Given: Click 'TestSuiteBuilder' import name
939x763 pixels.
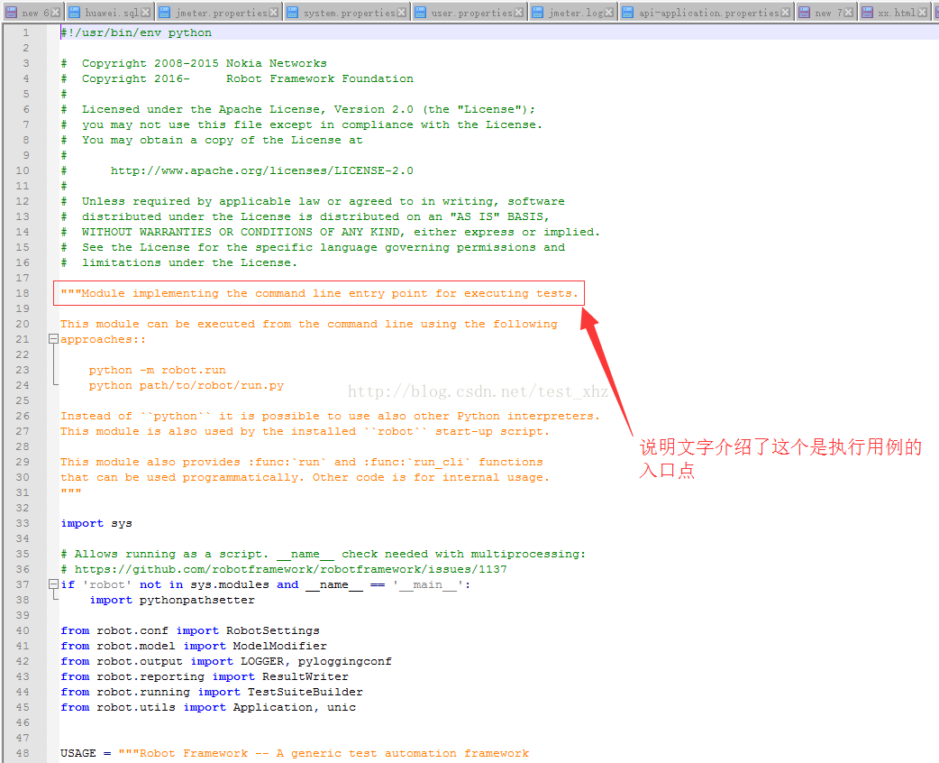Looking at the screenshot, I should [x=305, y=693].
